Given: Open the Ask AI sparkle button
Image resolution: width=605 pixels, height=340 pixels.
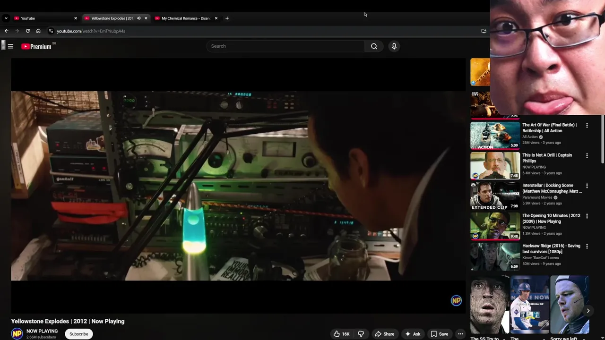Looking at the screenshot, I should coord(412,334).
